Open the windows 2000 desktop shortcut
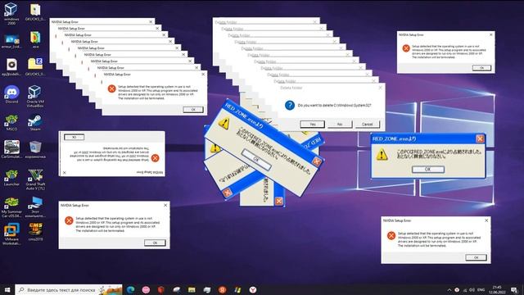 [11, 13]
